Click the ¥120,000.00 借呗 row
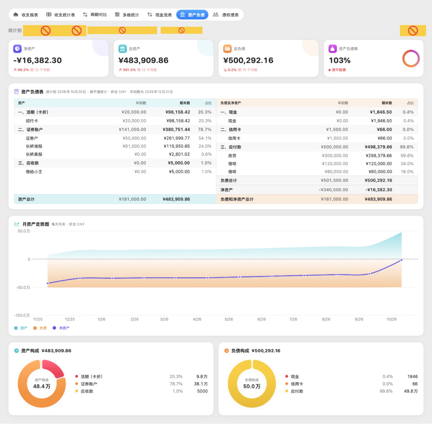Image resolution: width=432 pixels, height=424 pixels. tap(317, 164)
